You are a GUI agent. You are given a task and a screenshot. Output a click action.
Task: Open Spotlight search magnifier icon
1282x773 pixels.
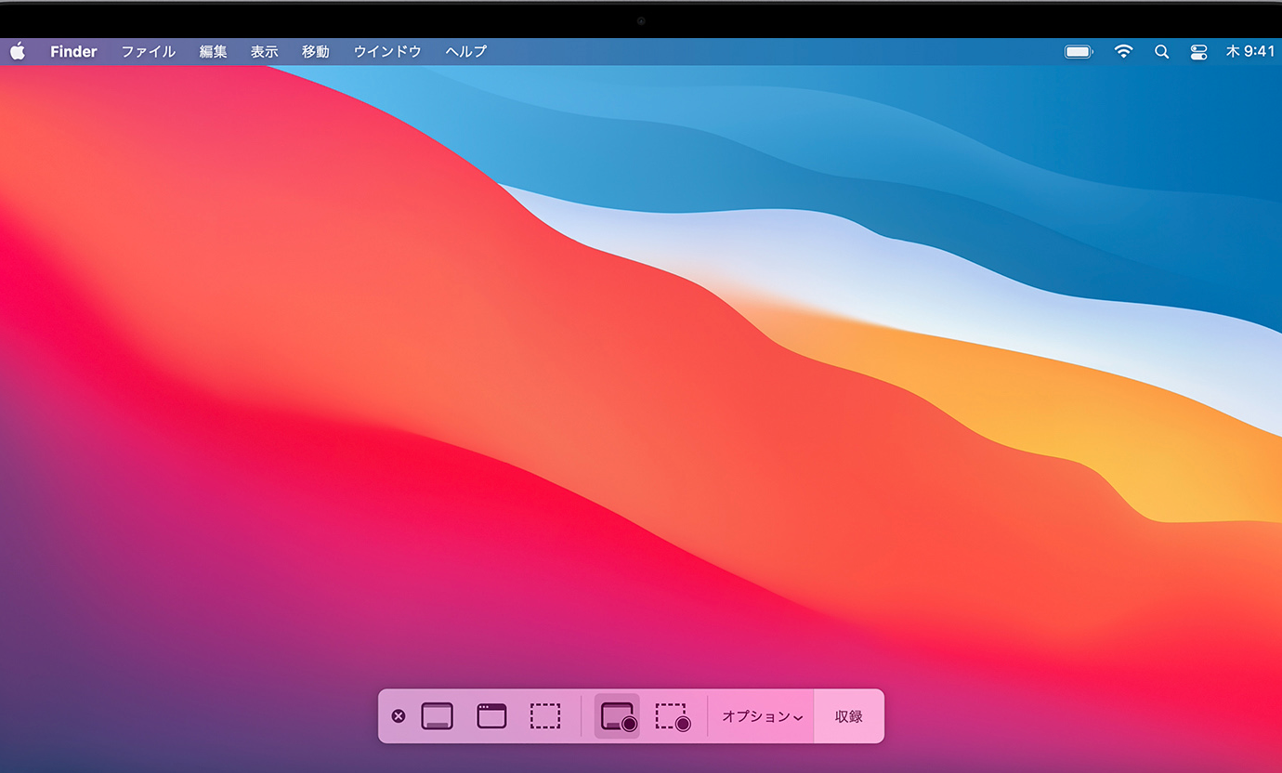1161,52
